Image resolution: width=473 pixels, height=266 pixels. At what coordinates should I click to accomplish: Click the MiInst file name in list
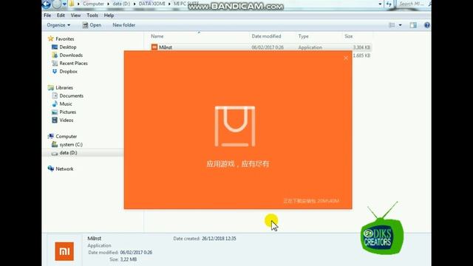click(166, 47)
